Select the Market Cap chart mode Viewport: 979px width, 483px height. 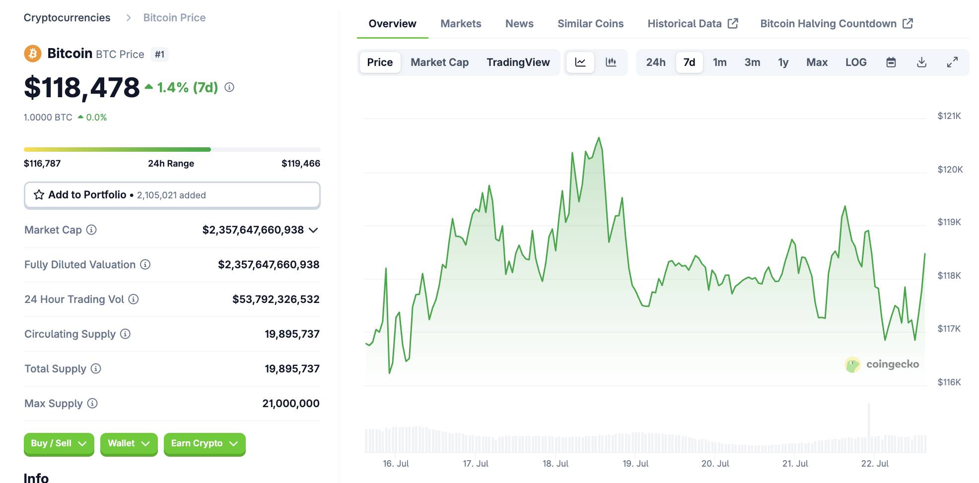point(439,62)
